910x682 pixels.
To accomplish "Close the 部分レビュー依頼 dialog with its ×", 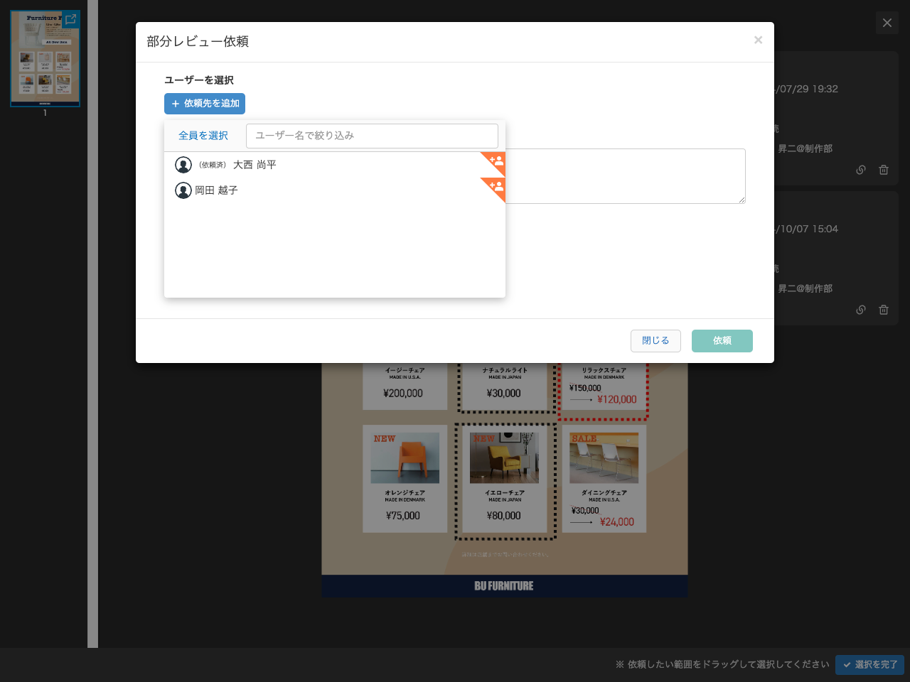I will [758, 40].
